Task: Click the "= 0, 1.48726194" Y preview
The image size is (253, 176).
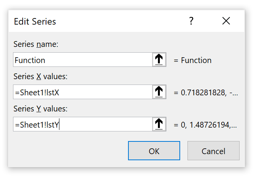Action: point(205,125)
